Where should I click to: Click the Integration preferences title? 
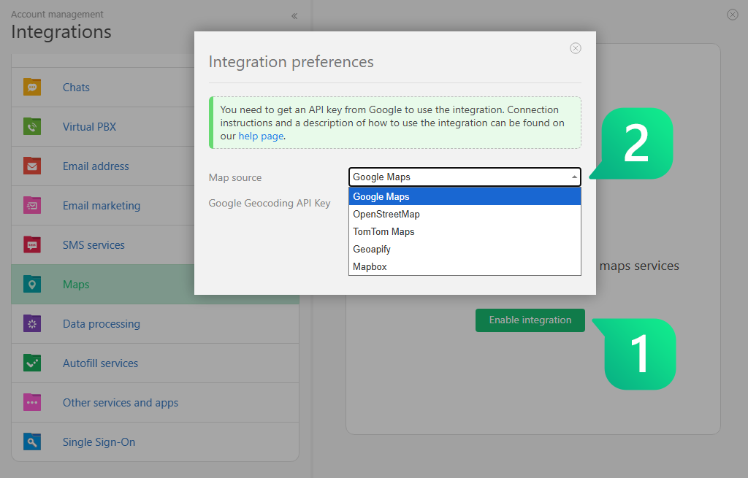291,62
